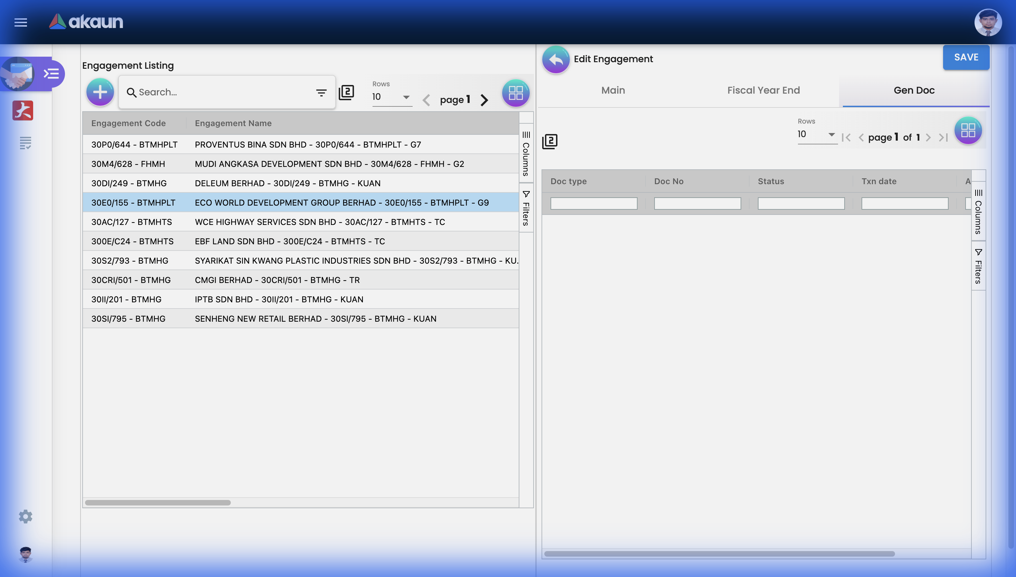The width and height of the screenshot is (1016, 577).
Task: Click the add new engagement plus button
Action: tap(100, 92)
